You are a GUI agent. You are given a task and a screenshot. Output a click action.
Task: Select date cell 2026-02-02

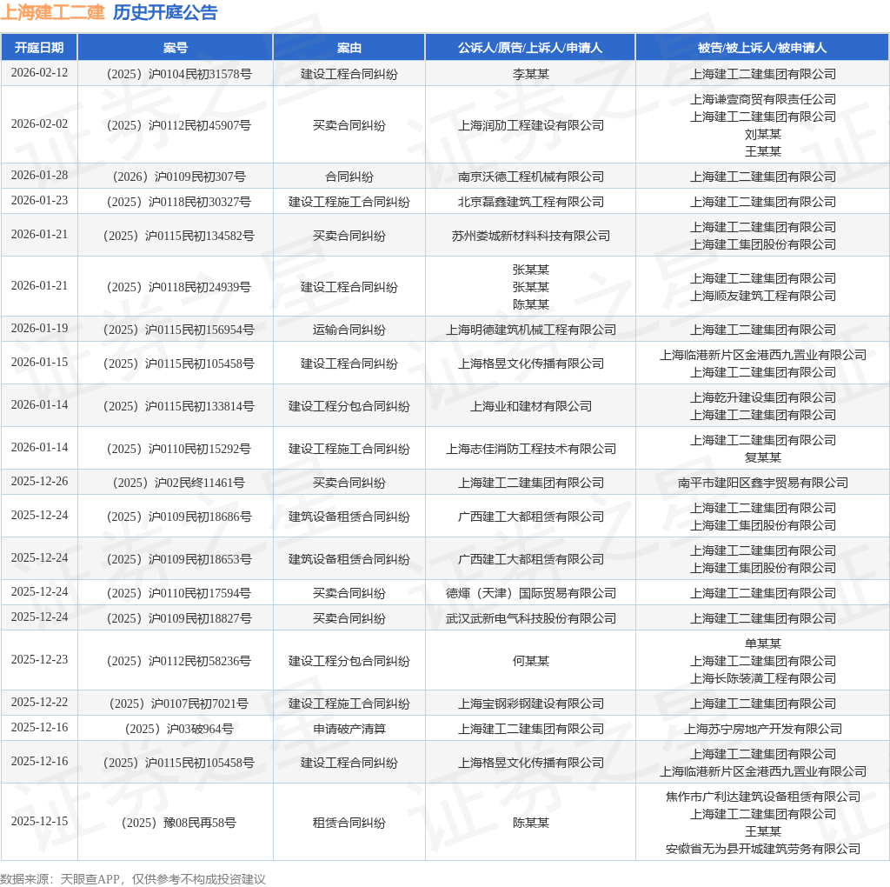(39, 123)
